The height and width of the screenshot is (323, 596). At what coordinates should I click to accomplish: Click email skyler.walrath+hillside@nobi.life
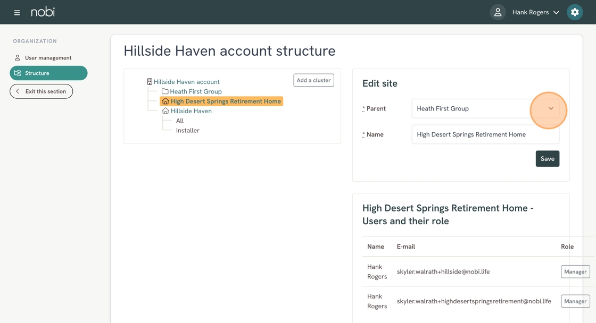pyautogui.click(x=443, y=272)
